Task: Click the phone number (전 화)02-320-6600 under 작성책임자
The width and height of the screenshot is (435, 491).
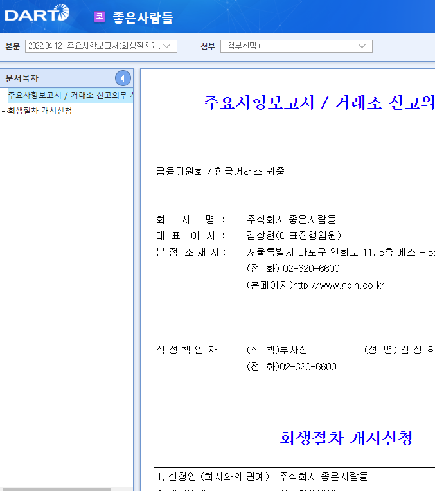Action: pyautogui.click(x=292, y=367)
